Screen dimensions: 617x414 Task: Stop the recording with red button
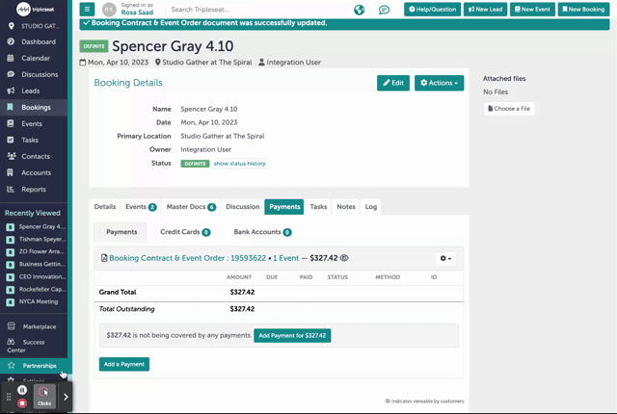click(x=22, y=403)
